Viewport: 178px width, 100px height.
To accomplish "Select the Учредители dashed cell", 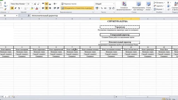I will point(120,27).
